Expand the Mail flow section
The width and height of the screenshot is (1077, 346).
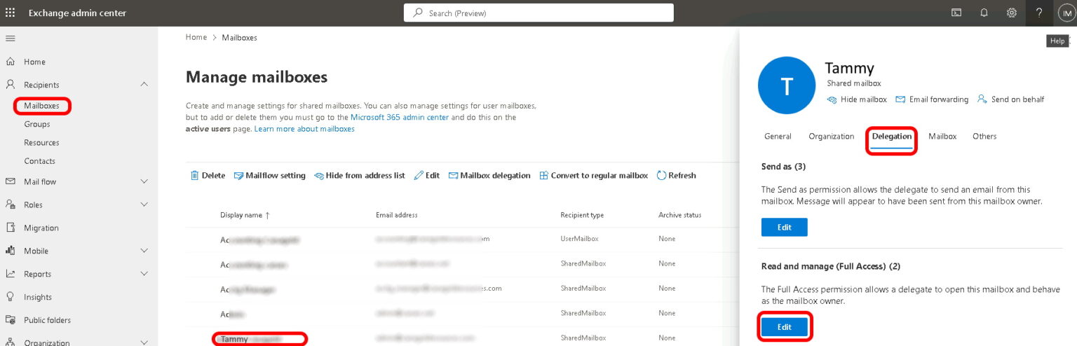click(144, 181)
